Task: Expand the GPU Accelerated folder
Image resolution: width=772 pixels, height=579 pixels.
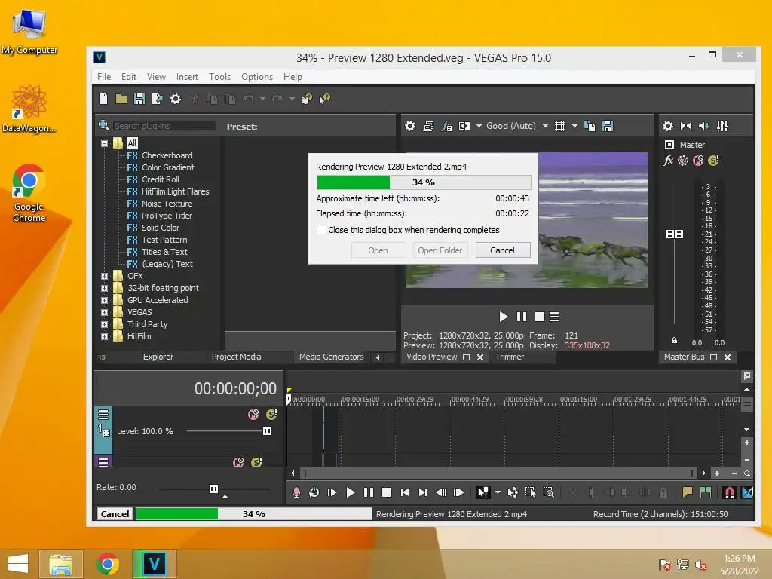Action: point(104,300)
